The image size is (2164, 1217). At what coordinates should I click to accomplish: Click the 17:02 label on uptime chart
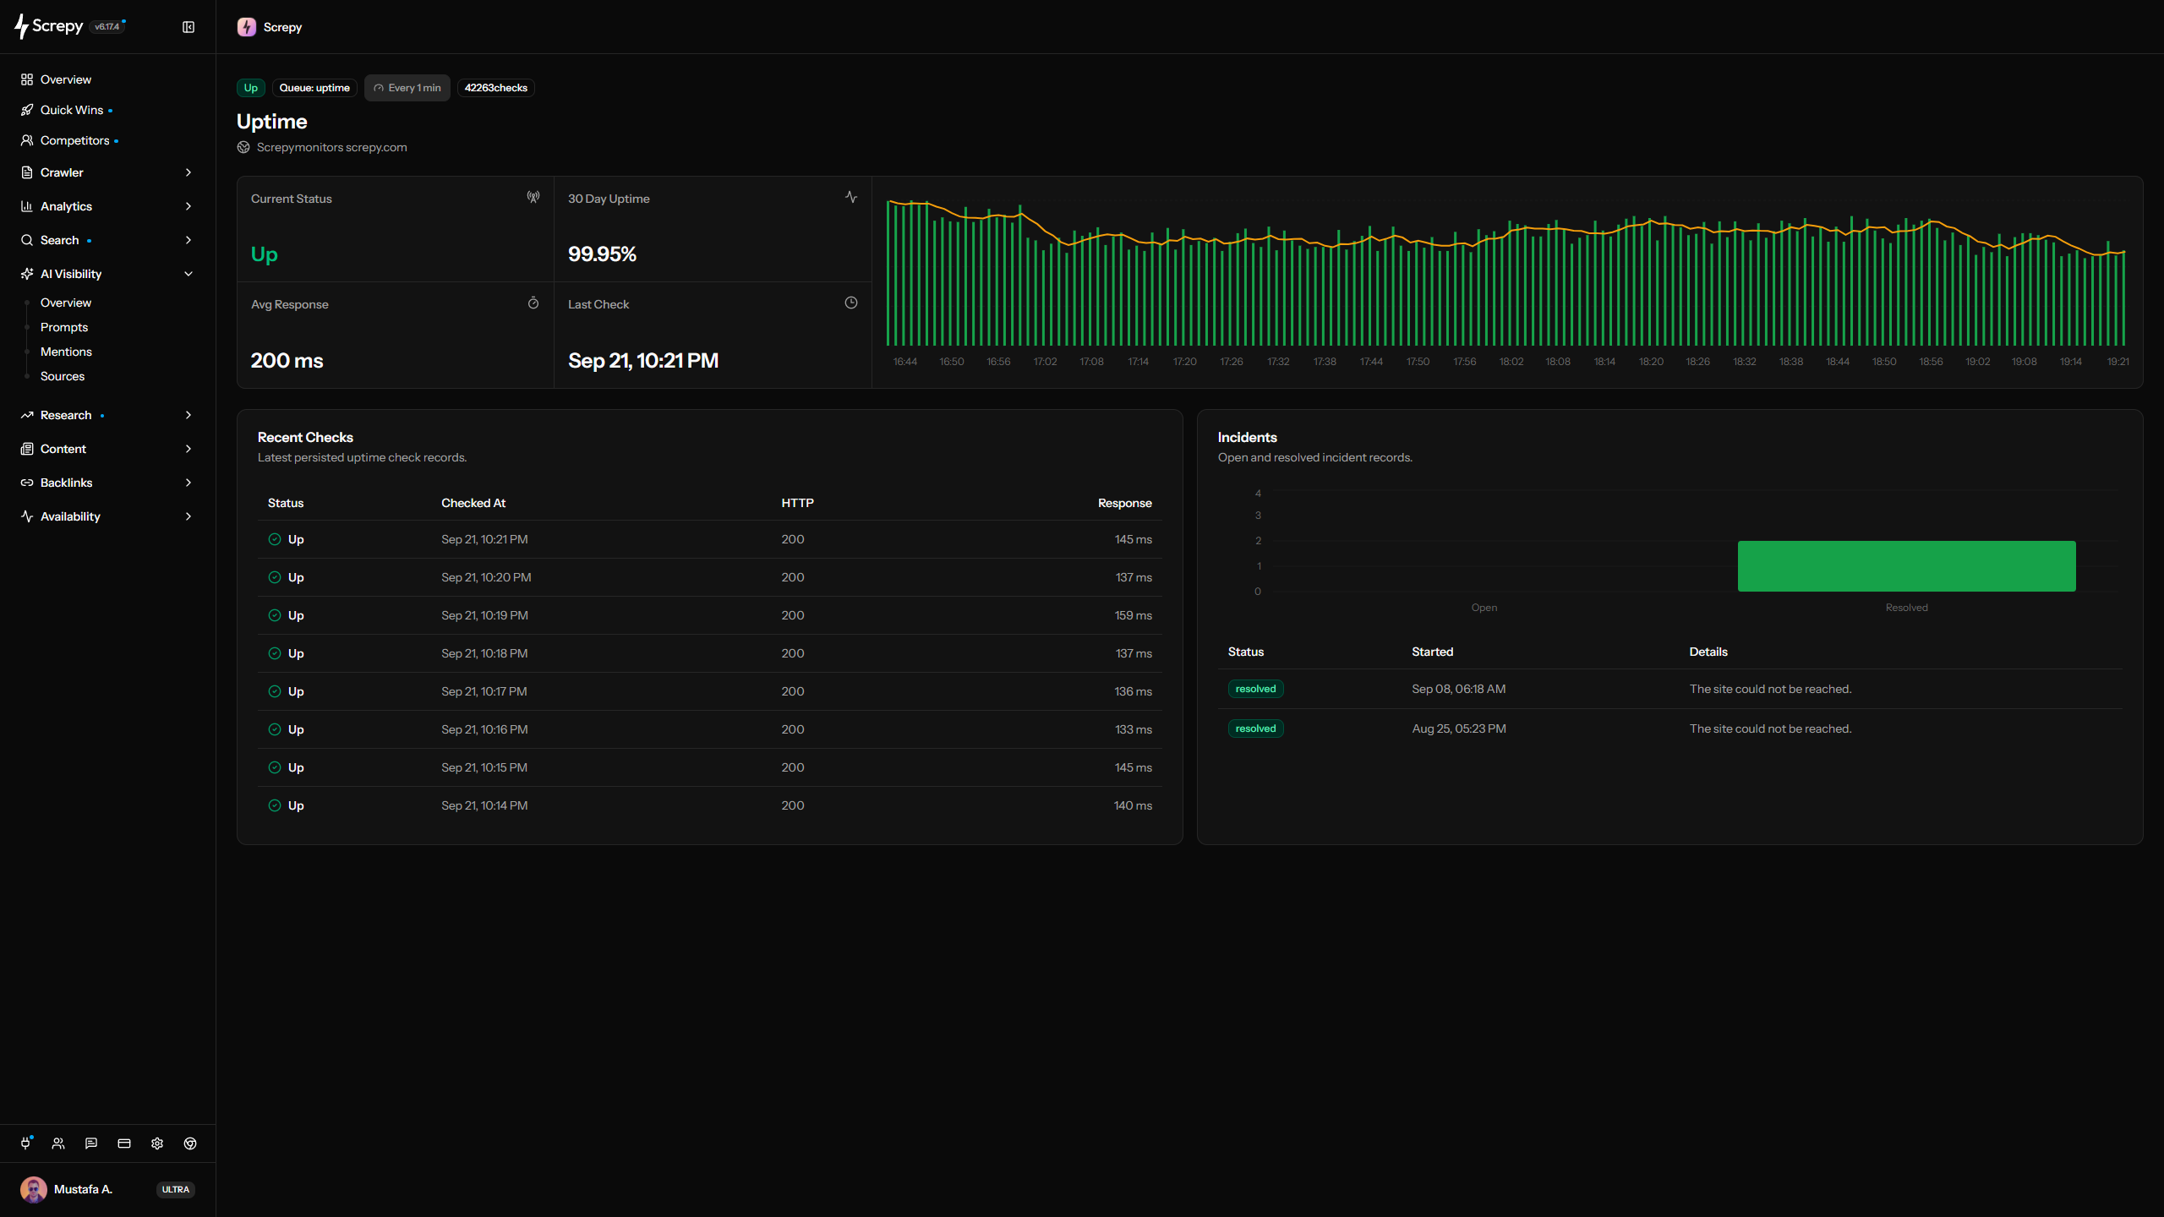click(x=1045, y=362)
